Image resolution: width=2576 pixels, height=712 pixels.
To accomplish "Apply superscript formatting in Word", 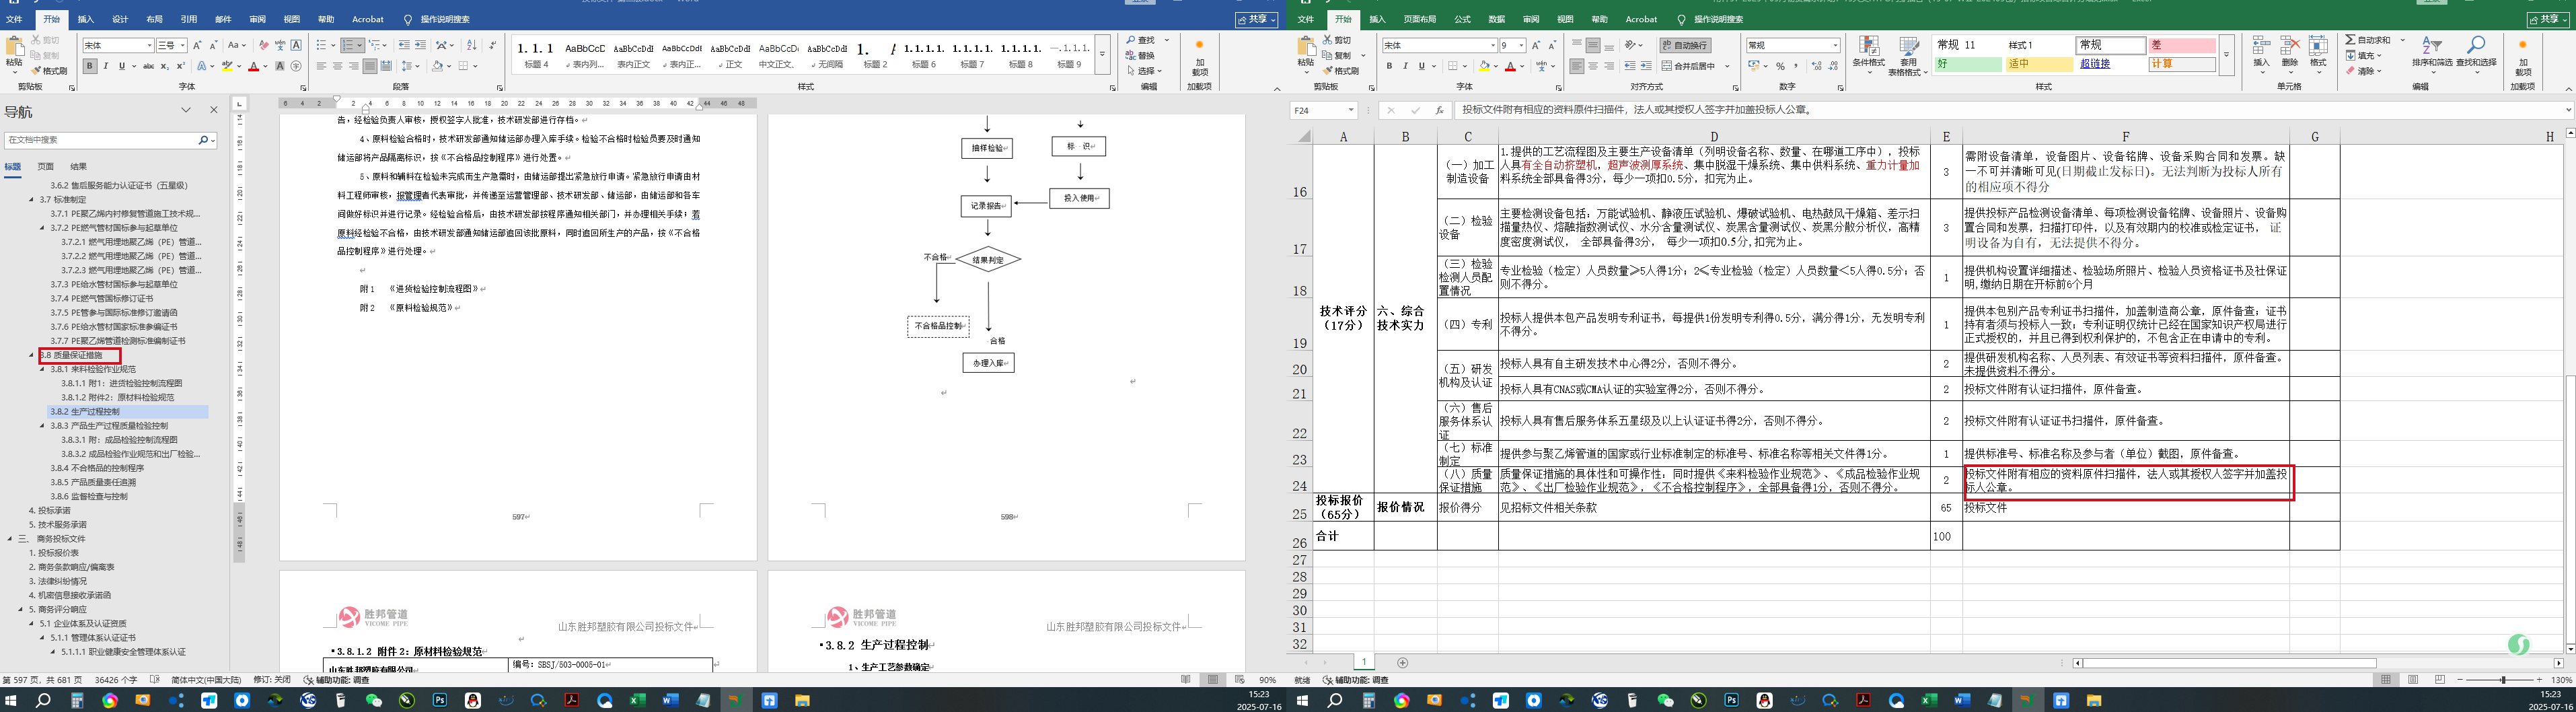I will (x=181, y=66).
